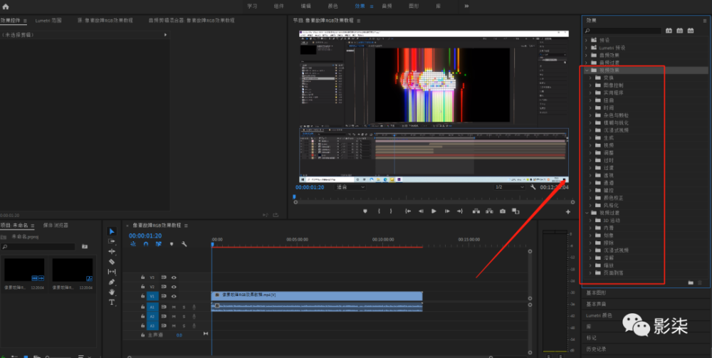Open the 媒体浏览器 panel tab
Screen dimensions: 712x358
point(56,225)
